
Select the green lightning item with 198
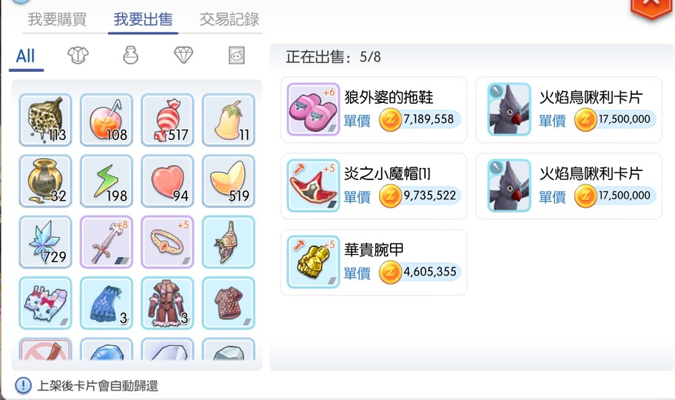[107, 181]
